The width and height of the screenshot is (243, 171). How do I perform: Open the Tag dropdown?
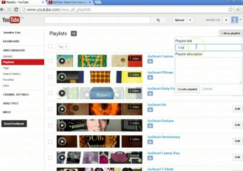click(62, 47)
